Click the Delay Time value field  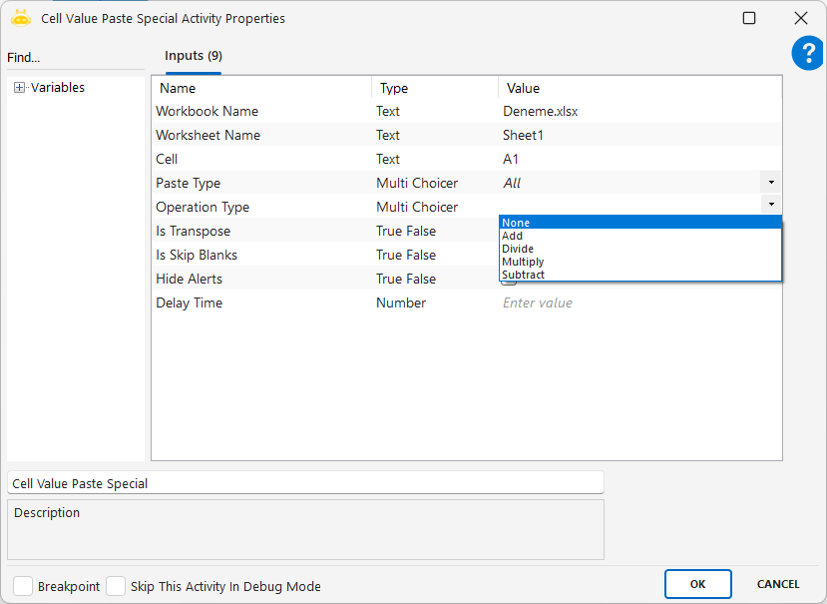pos(638,302)
